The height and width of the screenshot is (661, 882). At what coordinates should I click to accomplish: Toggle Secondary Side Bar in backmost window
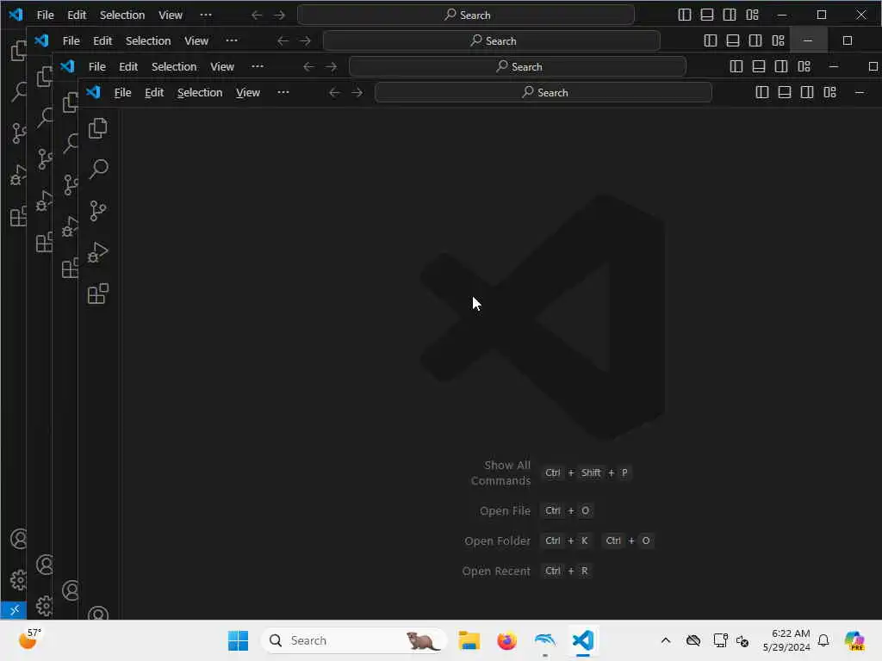(x=730, y=15)
